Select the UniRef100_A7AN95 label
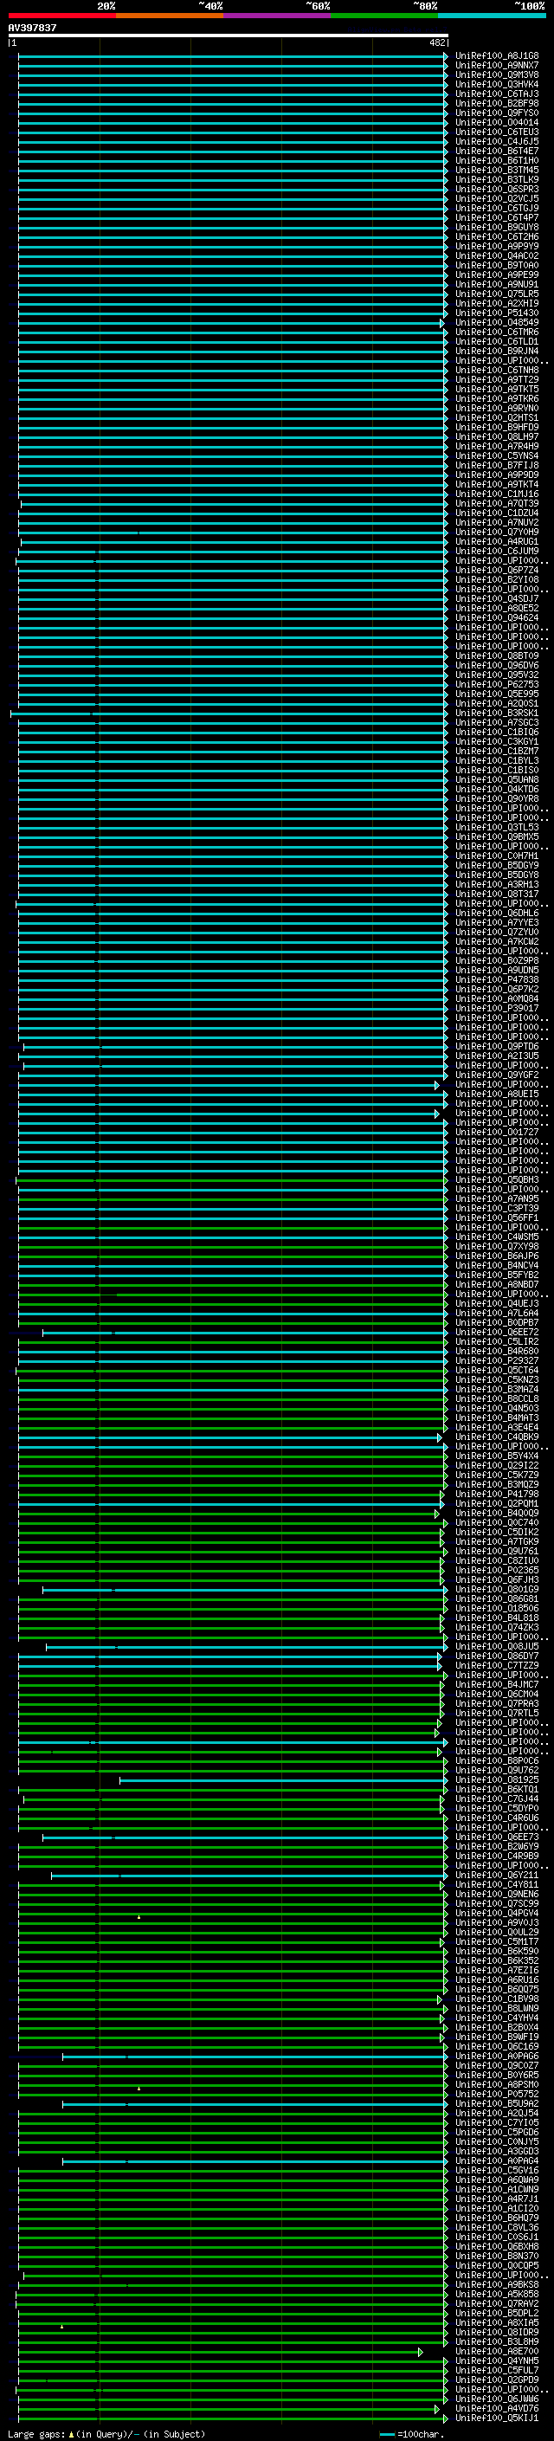 click(x=497, y=1198)
